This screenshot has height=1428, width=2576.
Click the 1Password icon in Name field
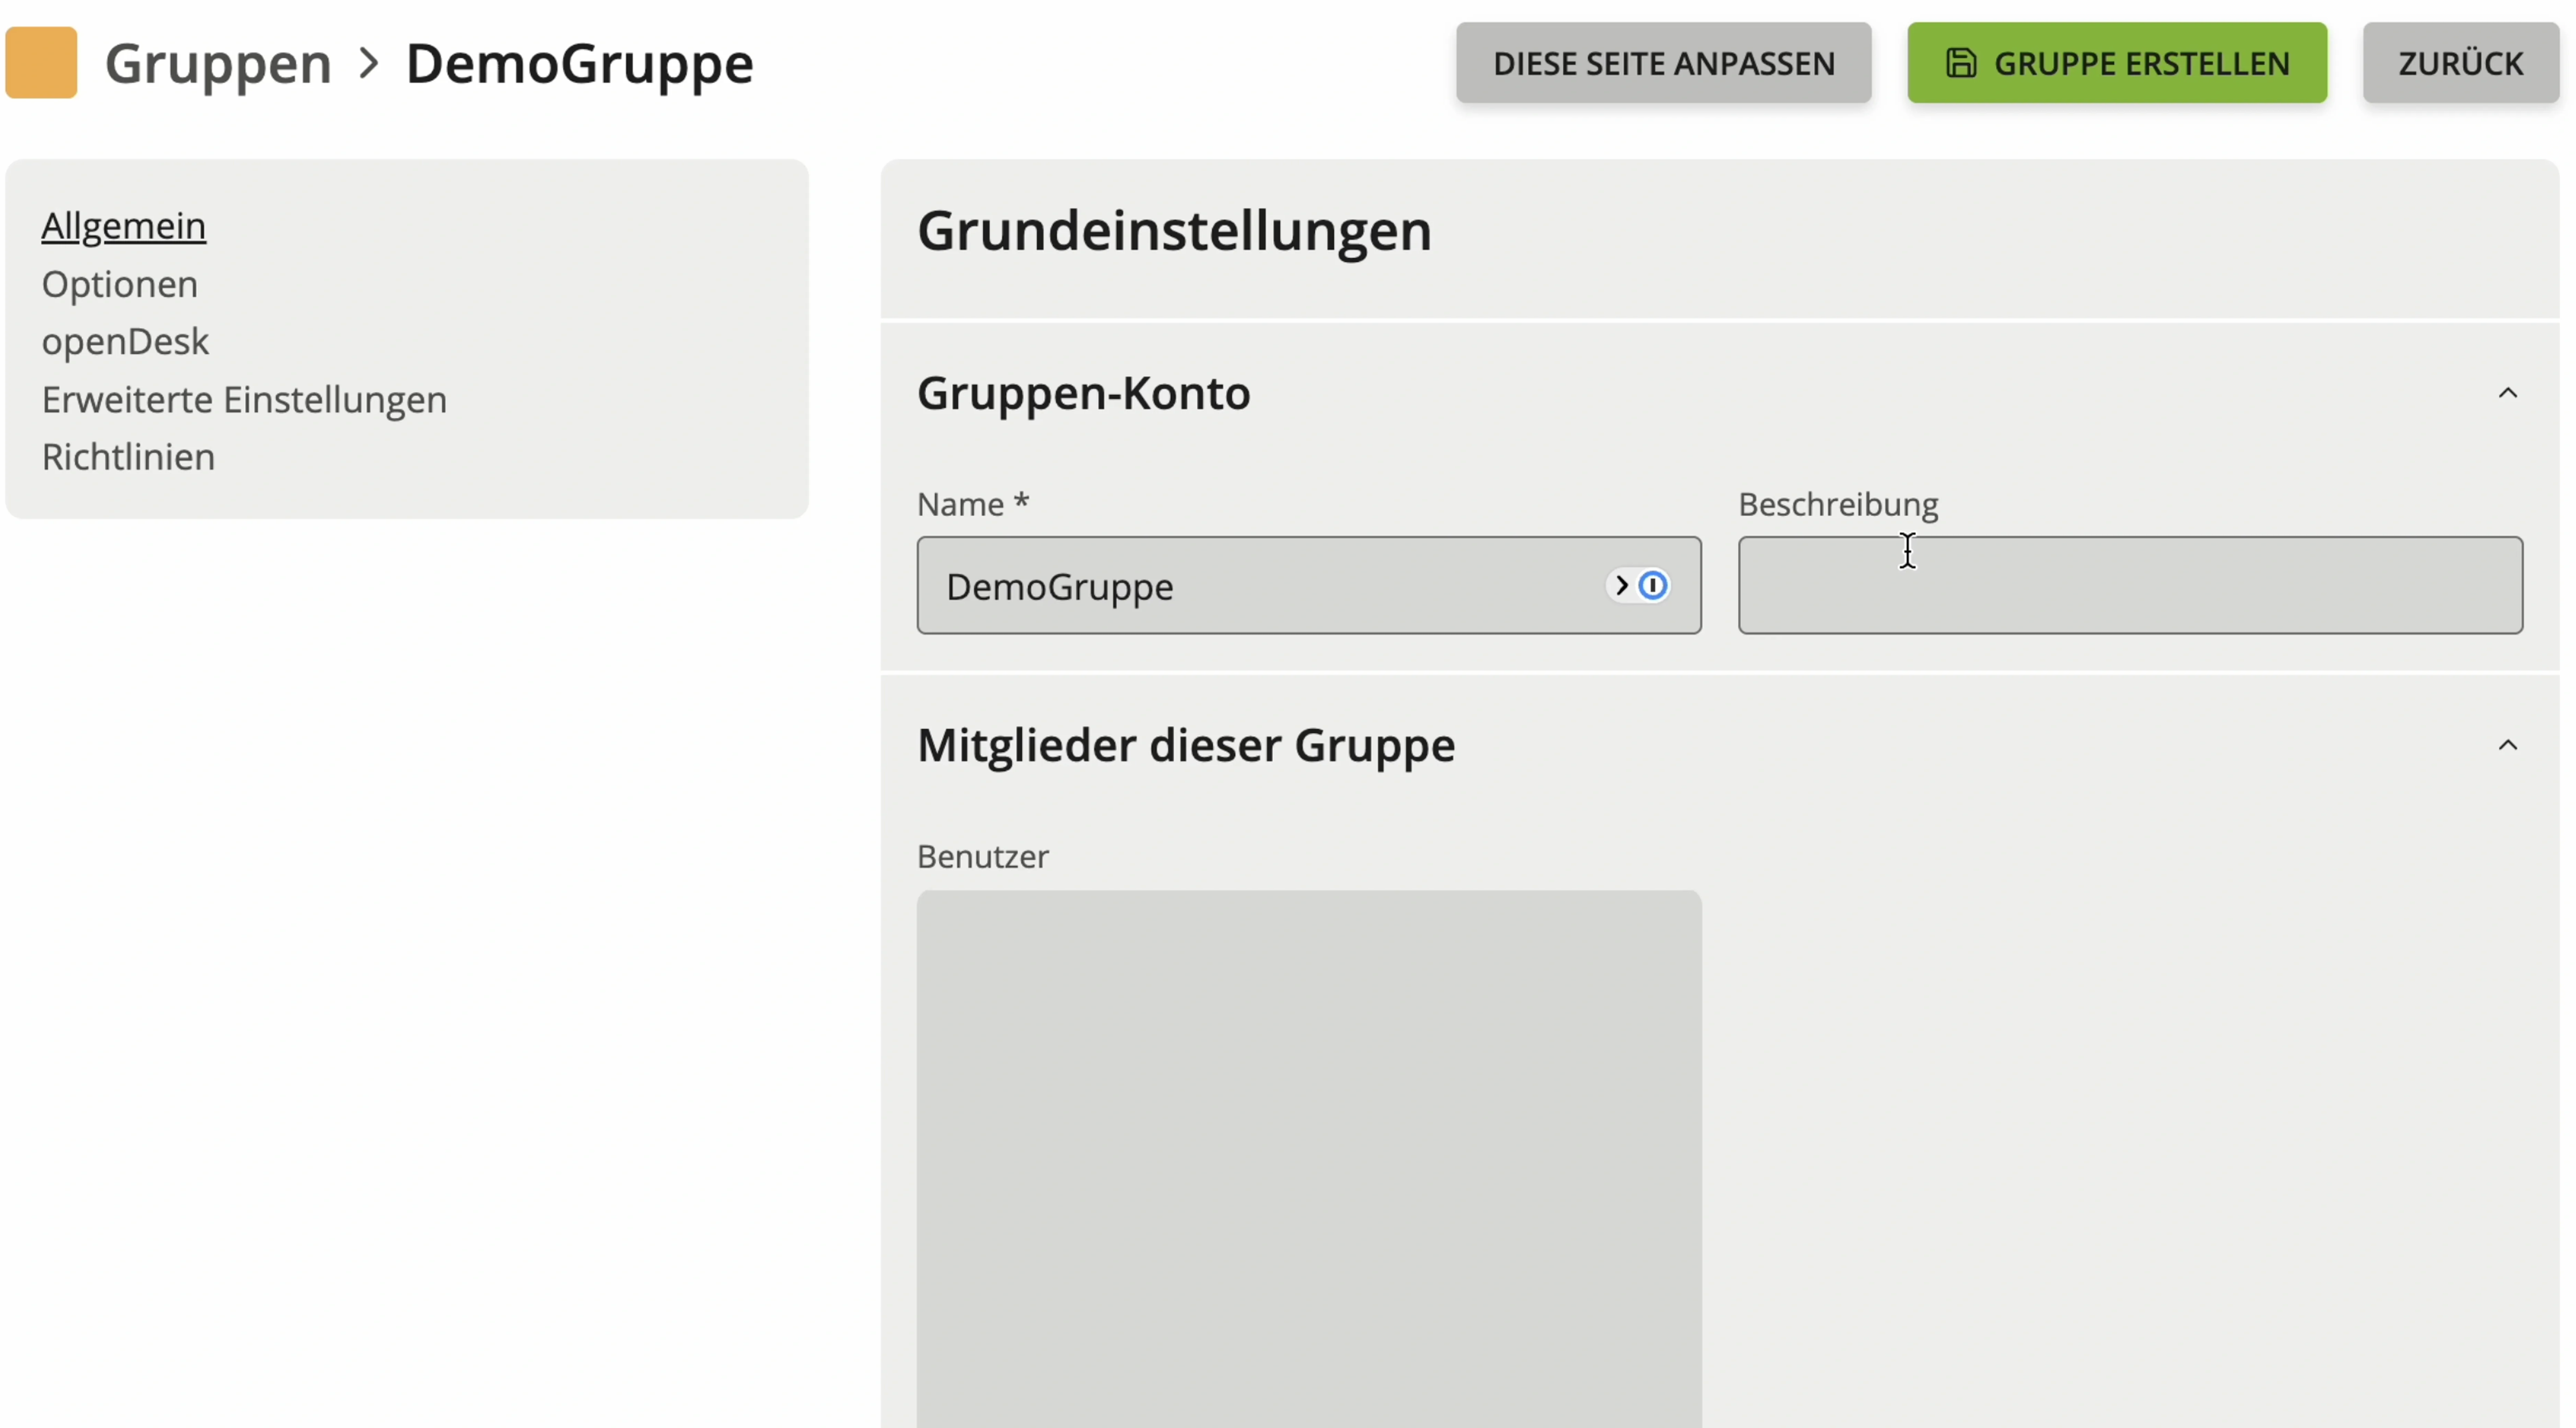coord(1653,585)
